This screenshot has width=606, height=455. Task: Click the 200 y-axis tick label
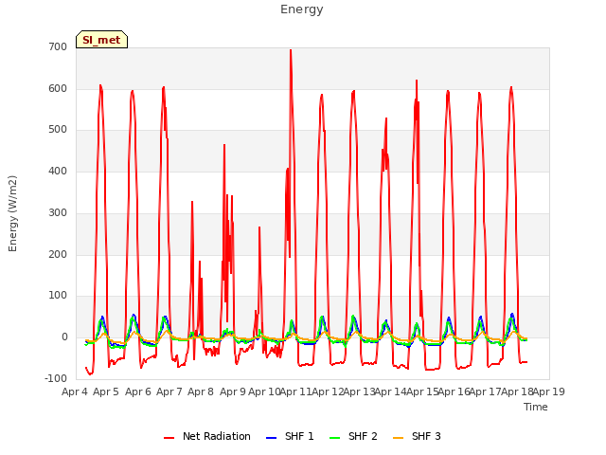click(x=58, y=255)
